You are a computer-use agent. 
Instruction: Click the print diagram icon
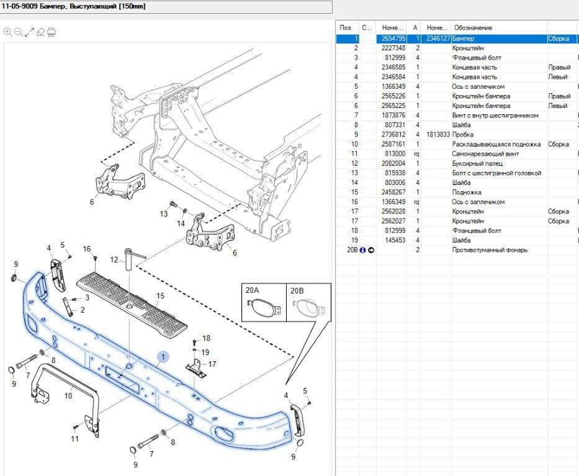[52, 32]
